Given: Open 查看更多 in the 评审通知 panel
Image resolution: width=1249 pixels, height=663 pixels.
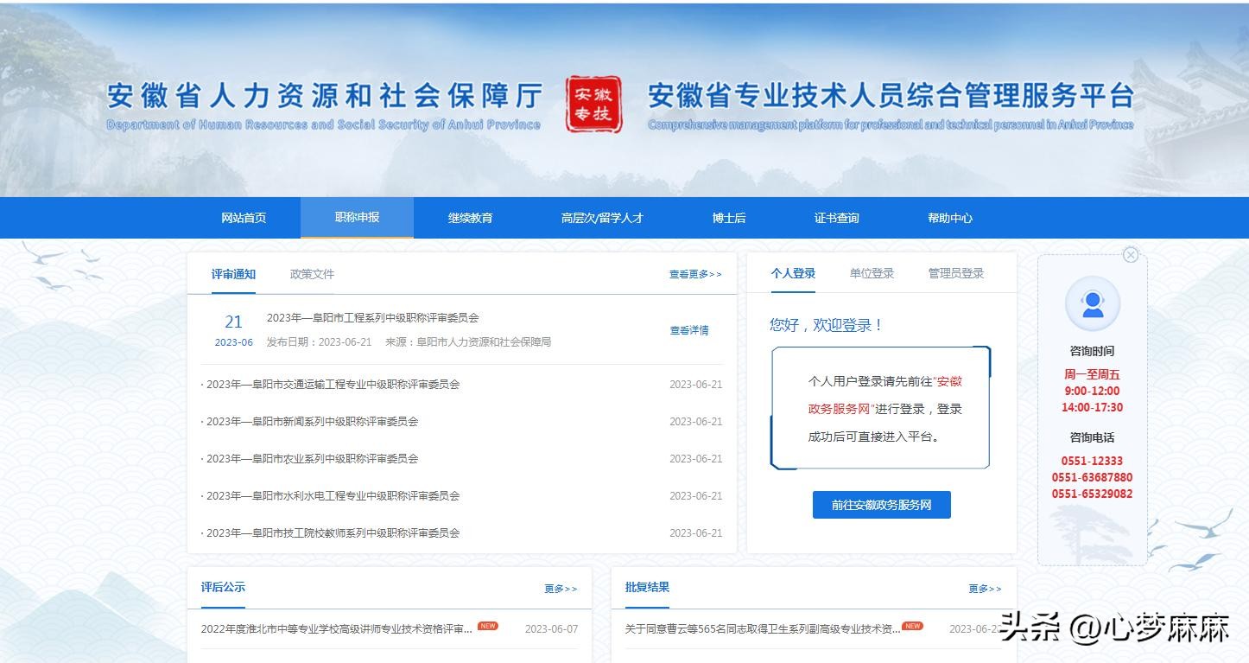Looking at the screenshot, I should click(x=694, y=274).
